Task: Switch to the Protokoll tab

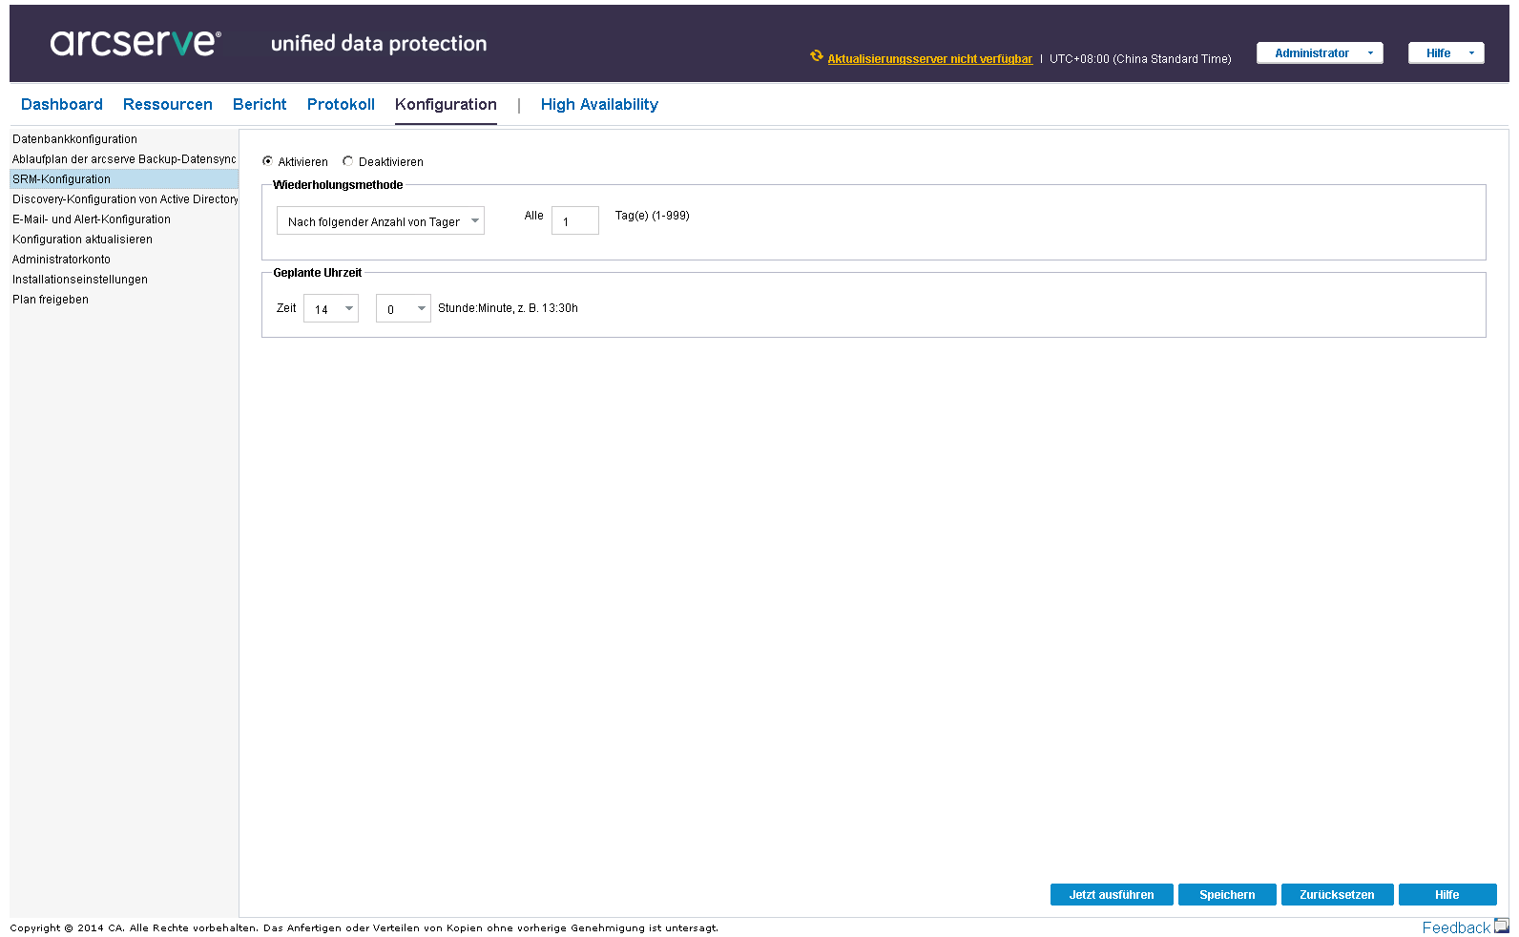Action: pos(341,104)
